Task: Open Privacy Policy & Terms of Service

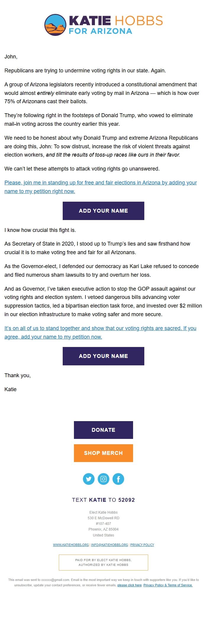Action: (x=168, y=585)
